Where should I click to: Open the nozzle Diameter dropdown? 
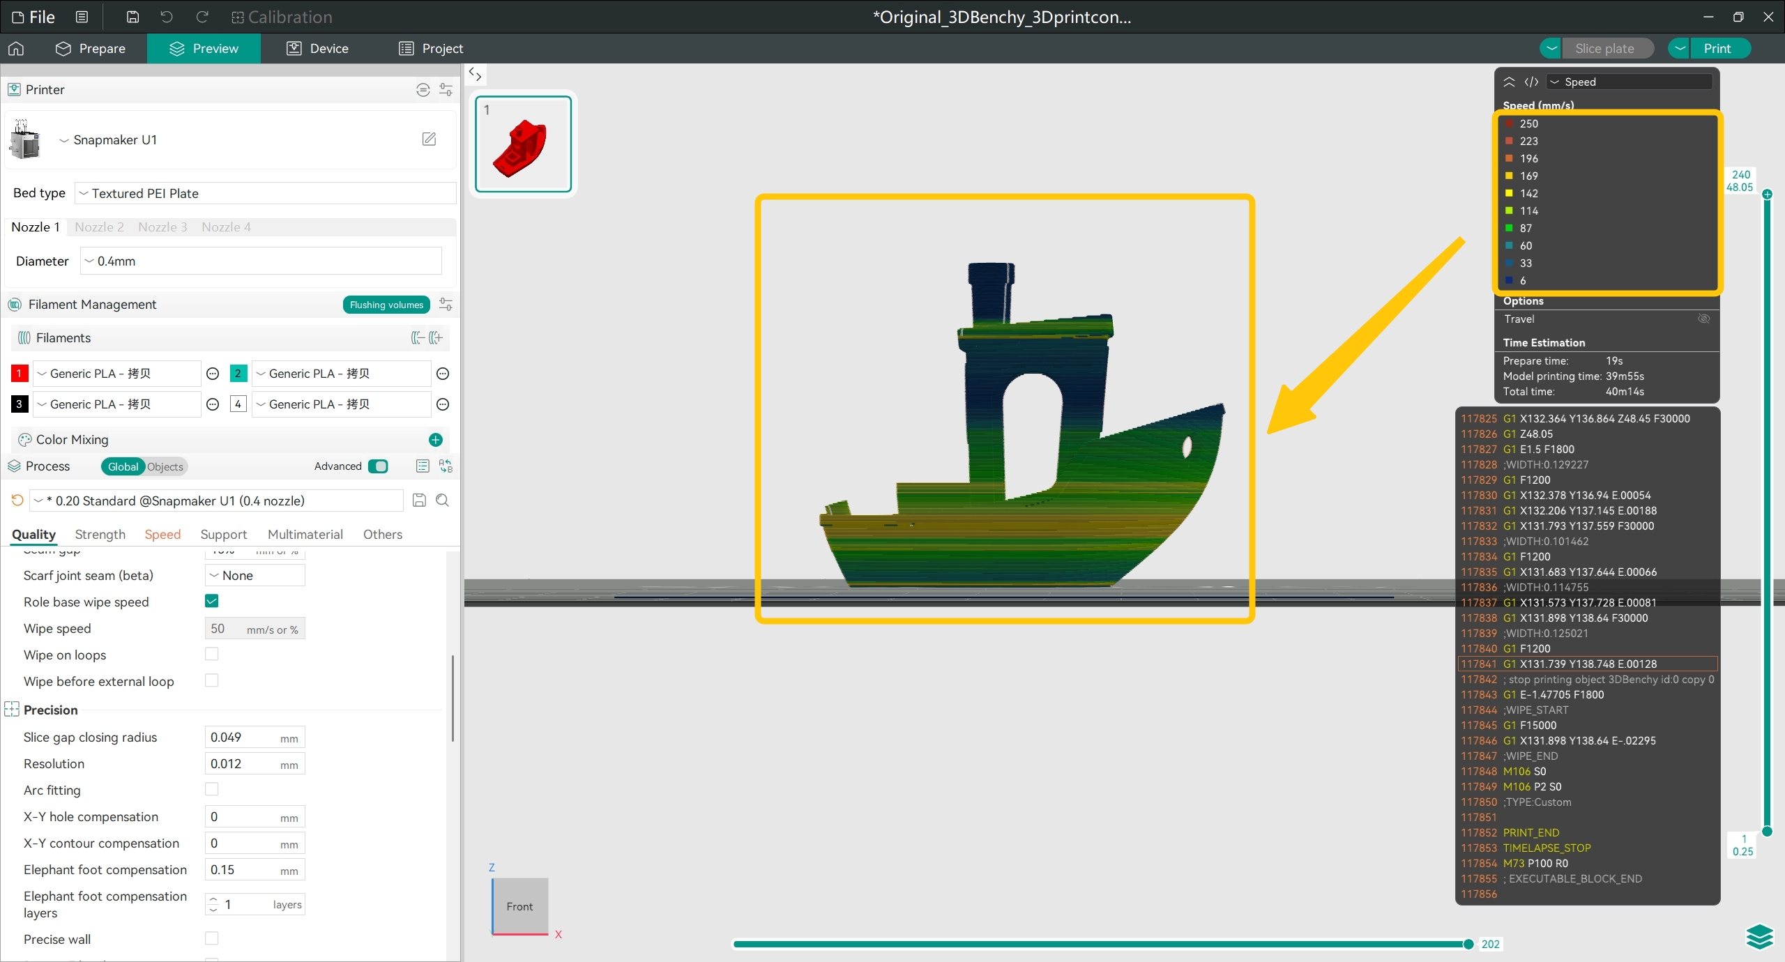tap(261, 261)
